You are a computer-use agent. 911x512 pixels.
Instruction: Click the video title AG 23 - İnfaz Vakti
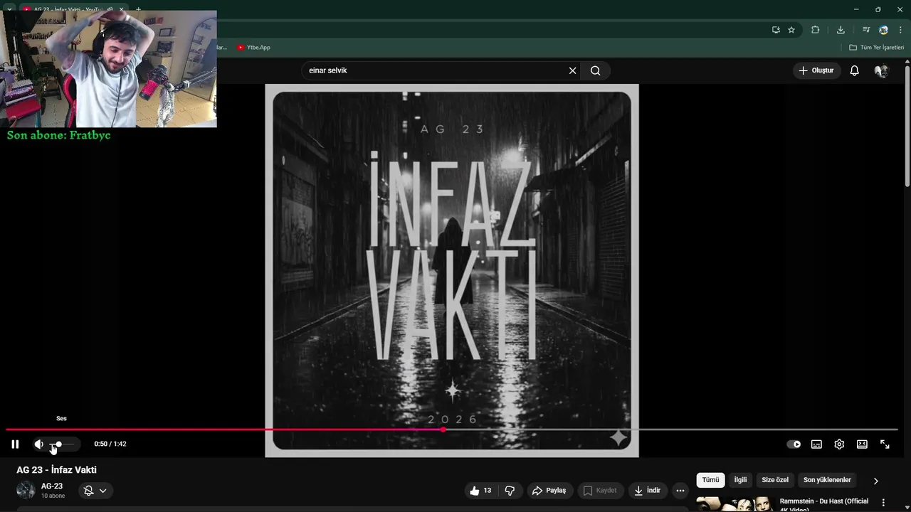tap(57, 470)
